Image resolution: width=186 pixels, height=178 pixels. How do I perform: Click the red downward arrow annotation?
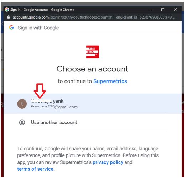40,91
